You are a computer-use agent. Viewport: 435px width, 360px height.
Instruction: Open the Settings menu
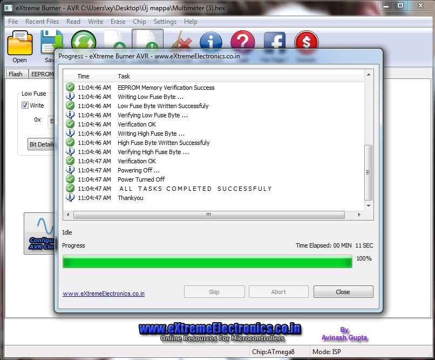(x=165, y=22)
